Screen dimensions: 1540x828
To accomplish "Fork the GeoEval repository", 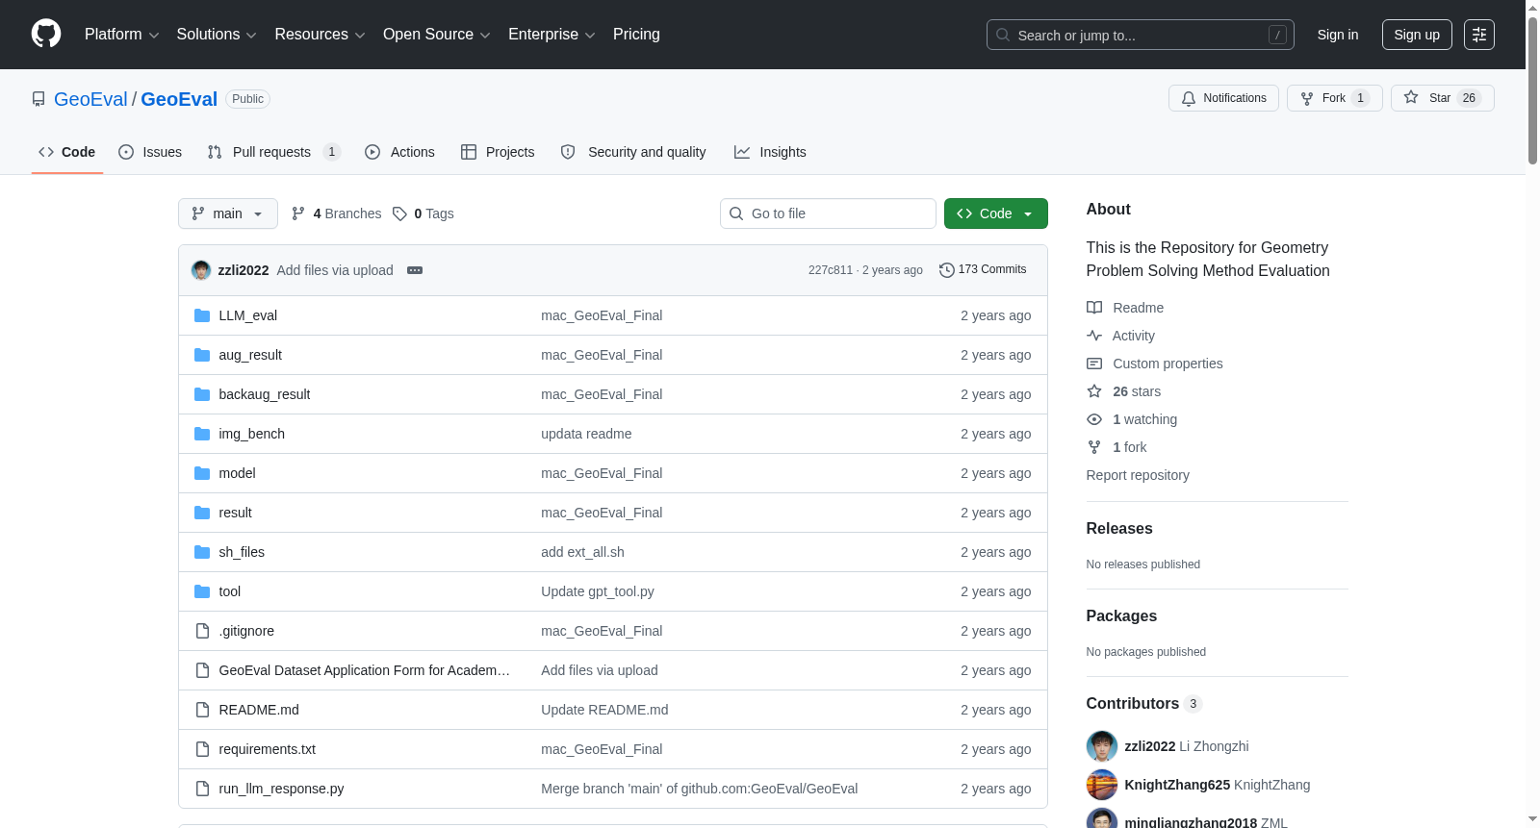I will 1334,98.
